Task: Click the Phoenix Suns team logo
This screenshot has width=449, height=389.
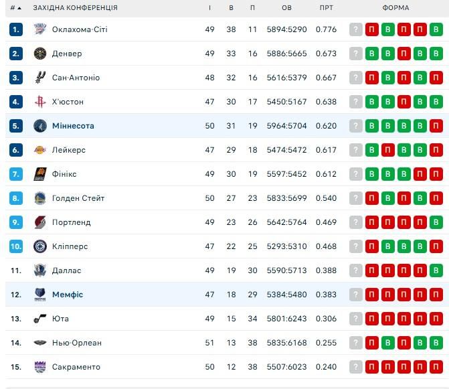Action: (x=39, y=174)
